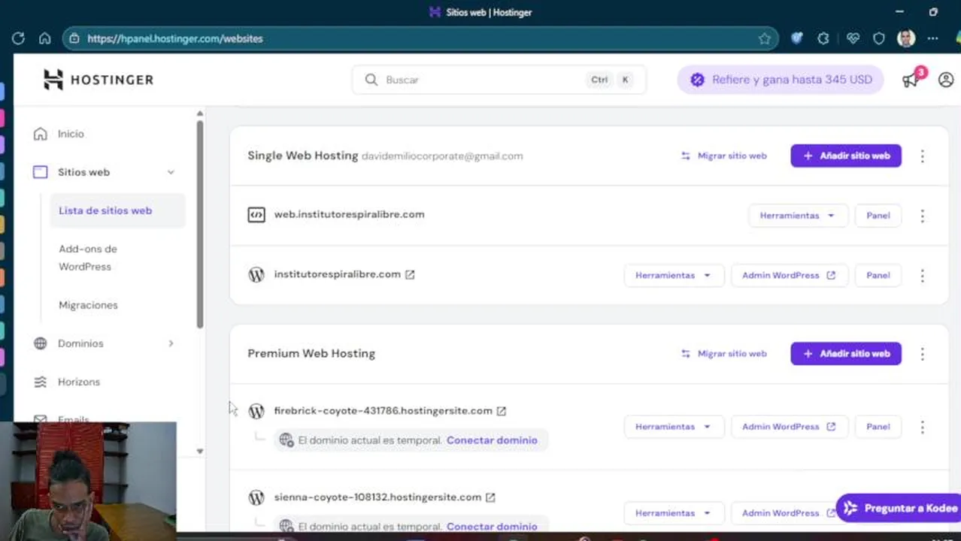Open Herramientas dropdown for web.institutorespiralibre.com
The height and width of the screenshot is (541, 961).
pos(798,216)
